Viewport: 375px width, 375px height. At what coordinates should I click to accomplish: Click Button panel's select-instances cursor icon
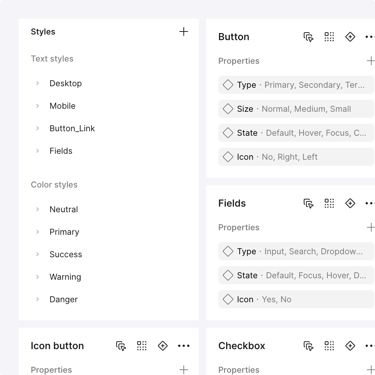pos(308,37)
